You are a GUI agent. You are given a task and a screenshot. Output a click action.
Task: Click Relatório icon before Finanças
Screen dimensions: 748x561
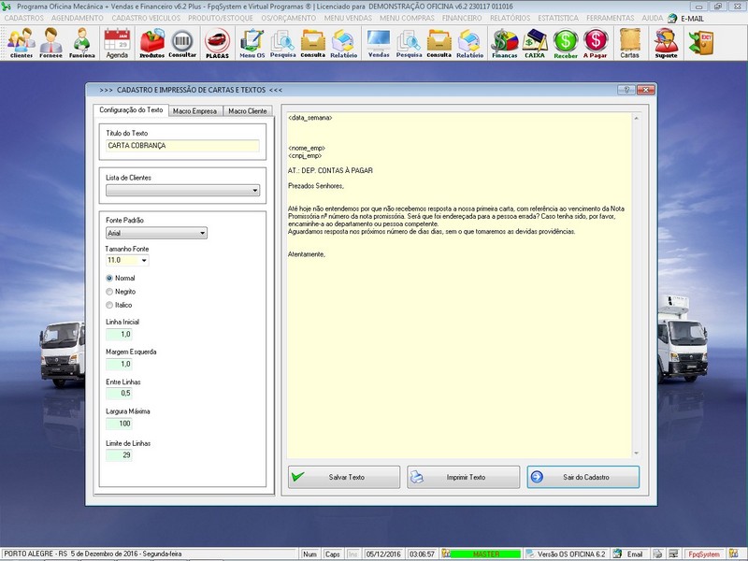pos(470,43)
